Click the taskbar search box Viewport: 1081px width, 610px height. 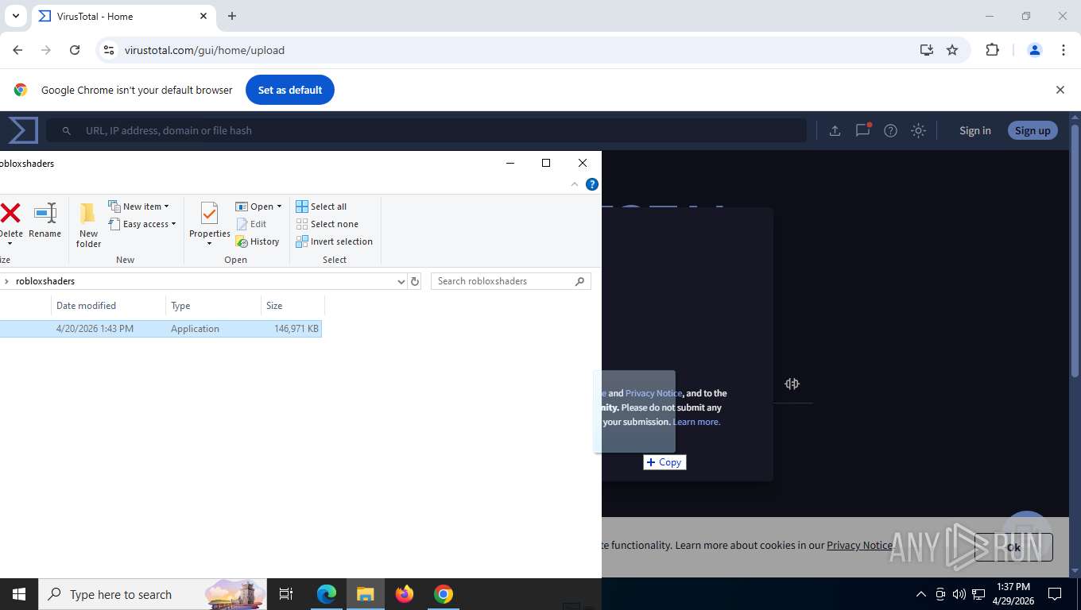coord(153,594)
